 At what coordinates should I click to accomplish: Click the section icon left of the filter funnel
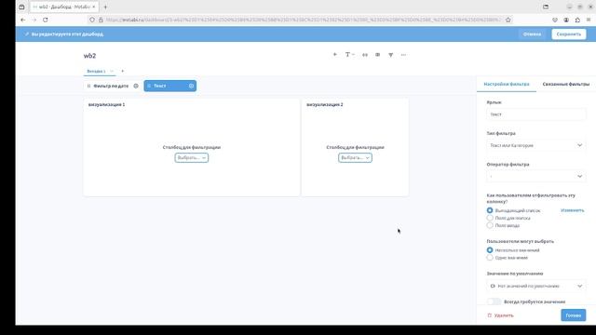tap(377, 55)
